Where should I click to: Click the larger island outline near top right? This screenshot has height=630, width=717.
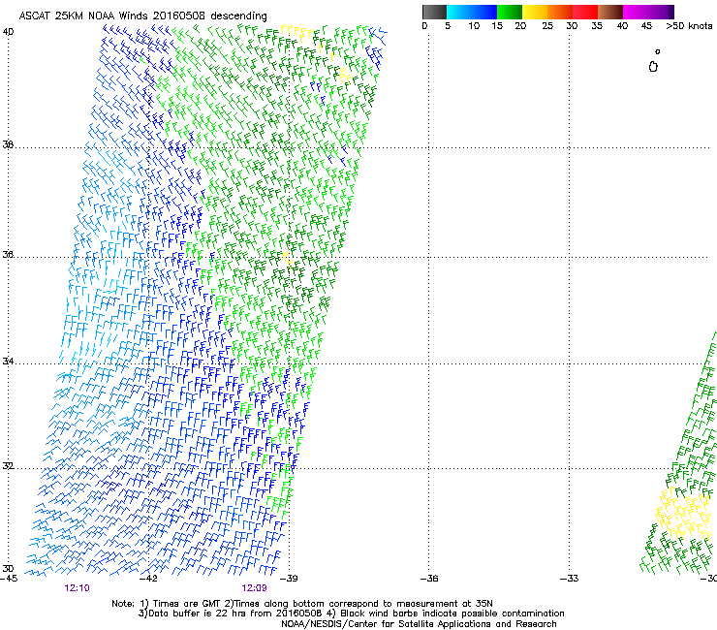pyautogui.click(x=653, y=67)
